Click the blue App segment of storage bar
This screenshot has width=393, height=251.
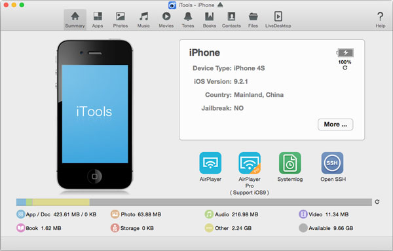(x=21, y=202)
